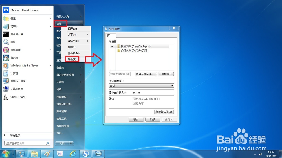Viewport: 282px width, 158px height.
Task: Confirm with the 确定 button
Action: tap(136, 119)
